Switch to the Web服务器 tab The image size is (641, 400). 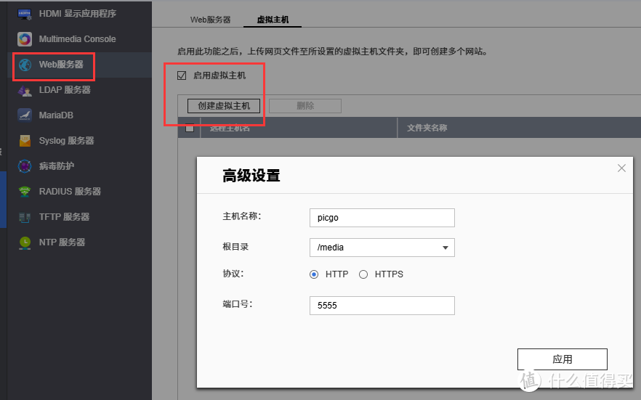[x=211, y=20]
